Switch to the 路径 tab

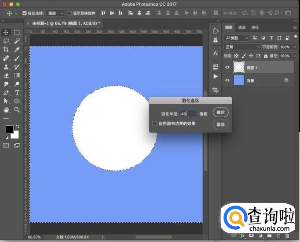click(x=255, y=27)
